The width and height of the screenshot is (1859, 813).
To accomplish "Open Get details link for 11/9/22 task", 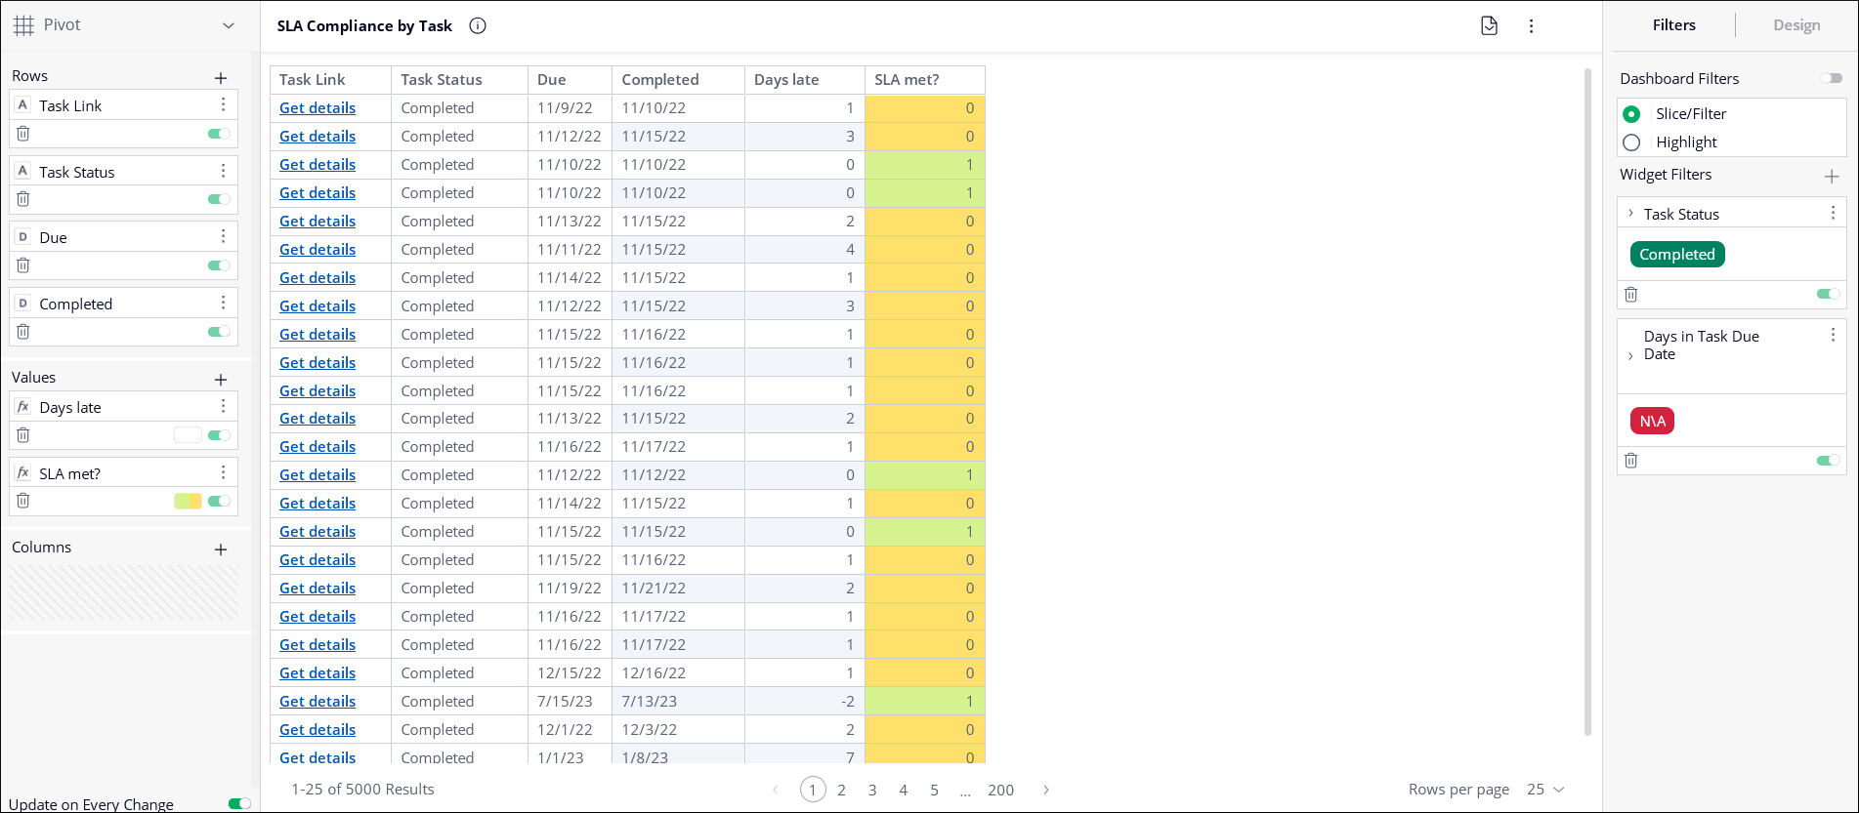I will point(317,108).
